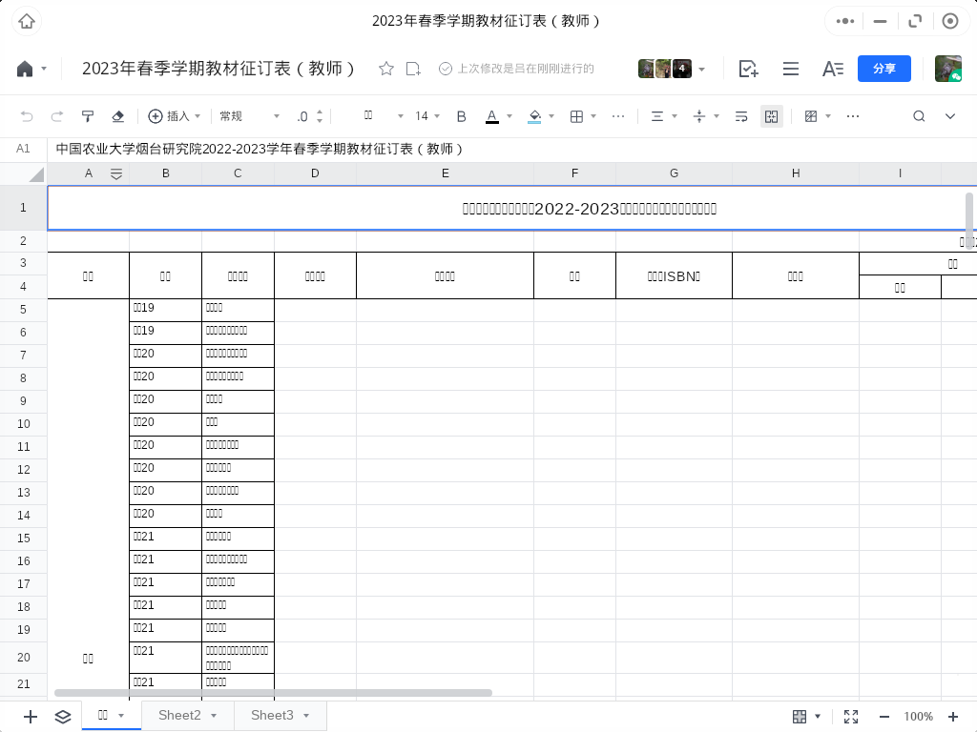Open the first toolbar ellipsis overflow

click(x=618, y=116)
